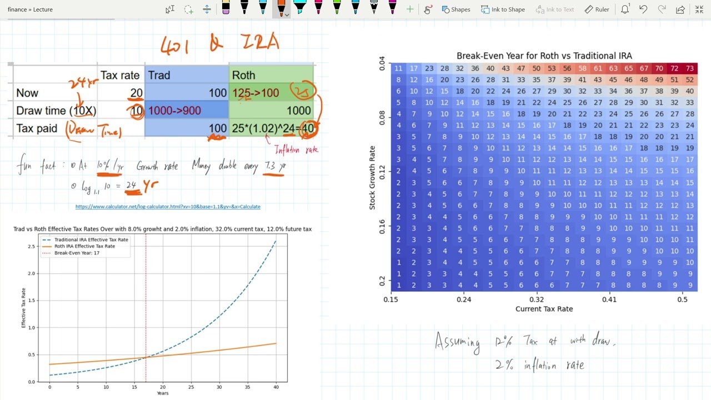Click the 'Now' row label
This screenshot has height=400, width=711.
tap(27, 93)
